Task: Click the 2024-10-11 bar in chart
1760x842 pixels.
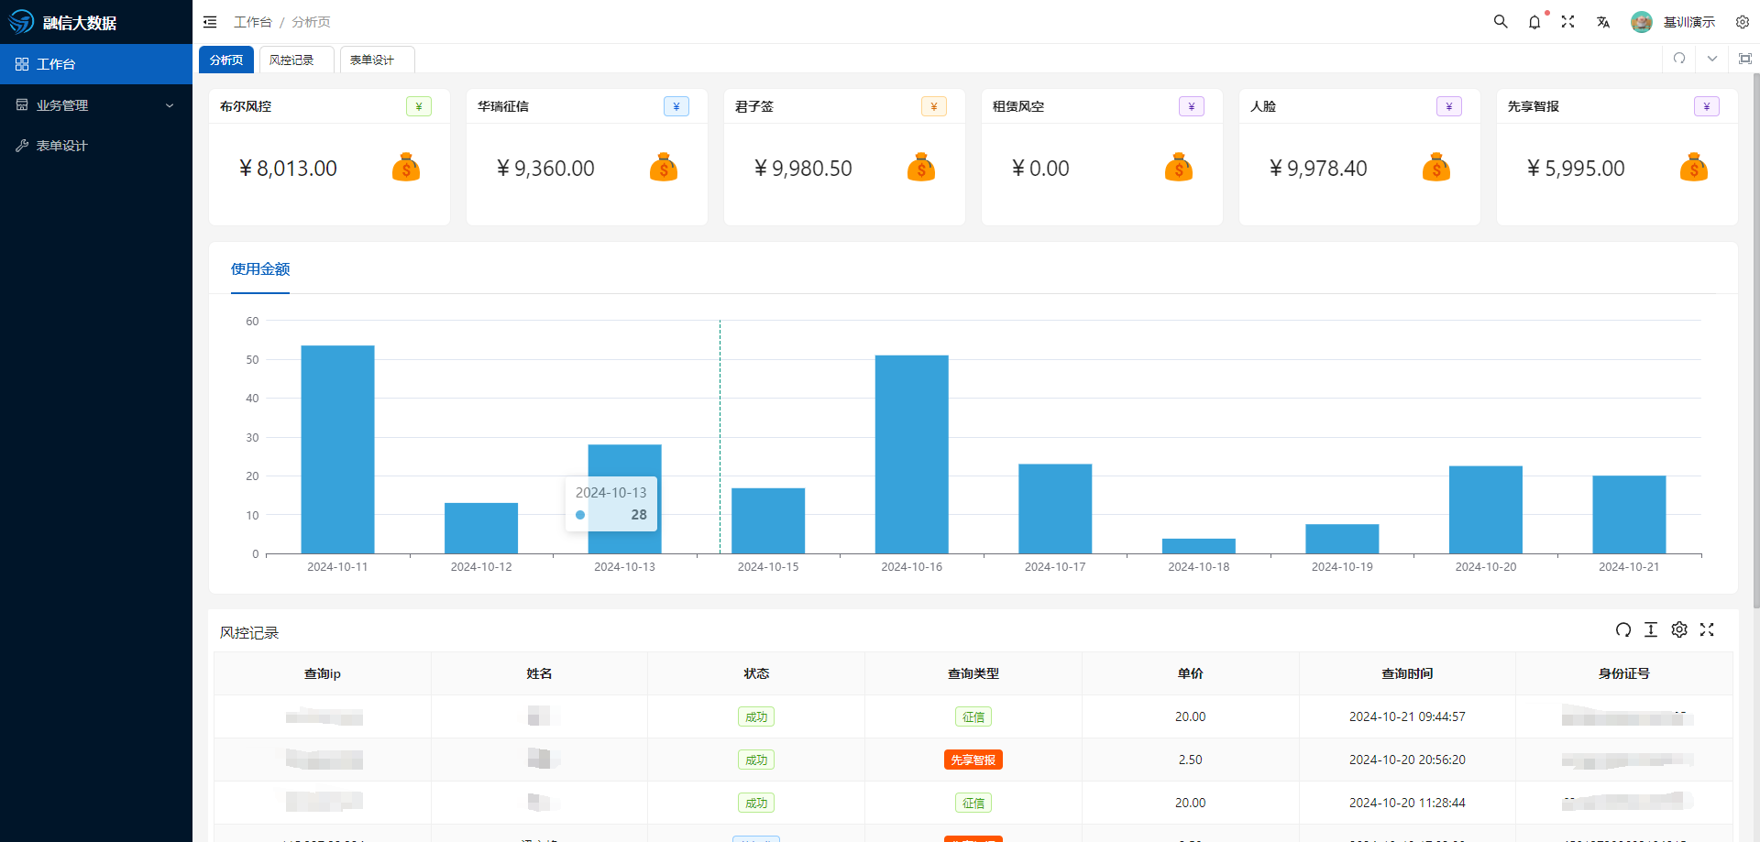Action: point(337,449)
